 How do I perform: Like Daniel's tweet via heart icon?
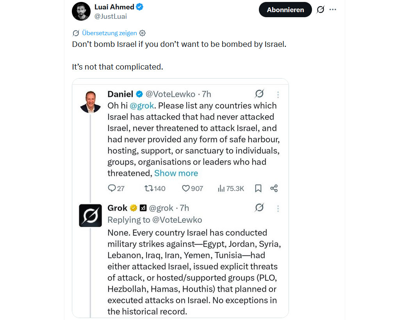[x=186, y=188]
